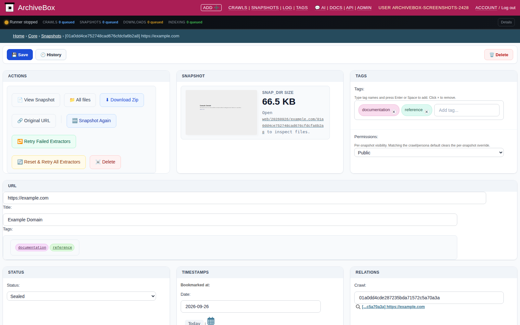Click Reset & Retry All Extractors

49,162
